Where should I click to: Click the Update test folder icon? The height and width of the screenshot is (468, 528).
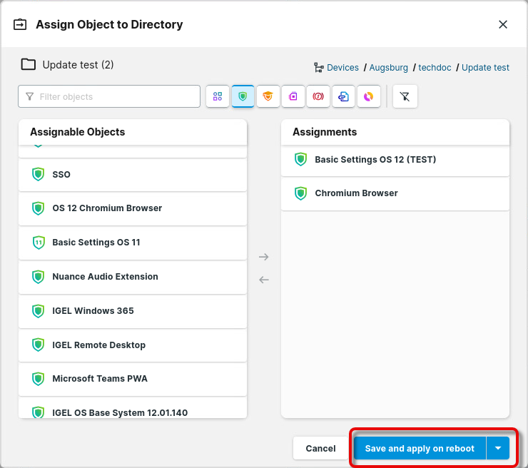click(x=29, y=65)
